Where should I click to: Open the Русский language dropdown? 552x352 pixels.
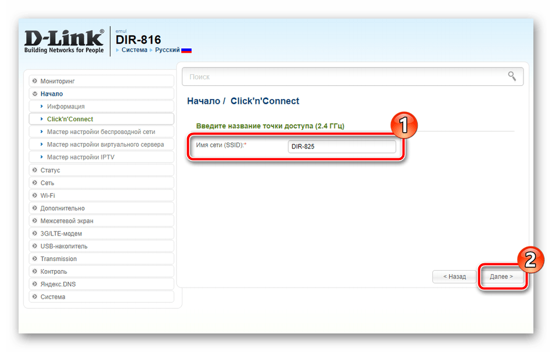(167, 50)
